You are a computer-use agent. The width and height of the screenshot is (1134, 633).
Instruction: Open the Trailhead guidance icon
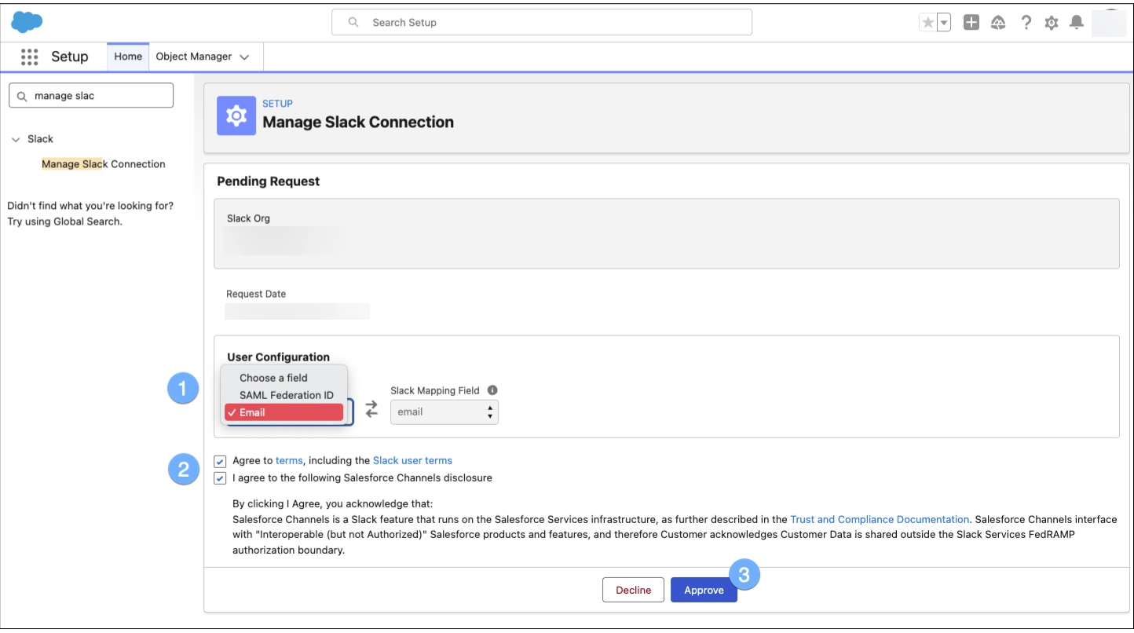[999, 23]
